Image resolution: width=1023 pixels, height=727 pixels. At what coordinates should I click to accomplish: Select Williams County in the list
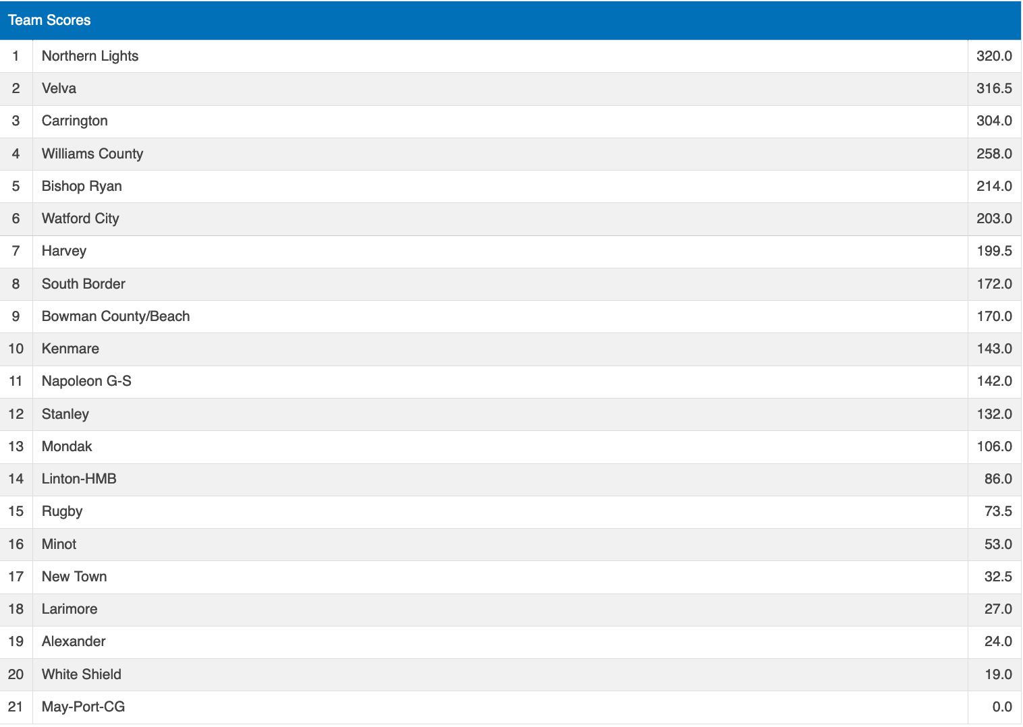point(92,154)
